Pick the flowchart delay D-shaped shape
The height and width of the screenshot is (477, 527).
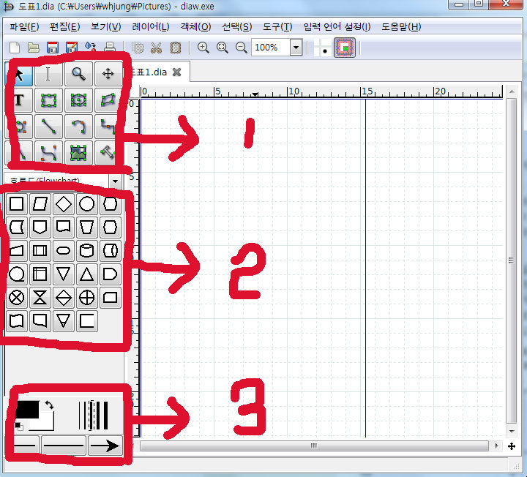point(111,274)
